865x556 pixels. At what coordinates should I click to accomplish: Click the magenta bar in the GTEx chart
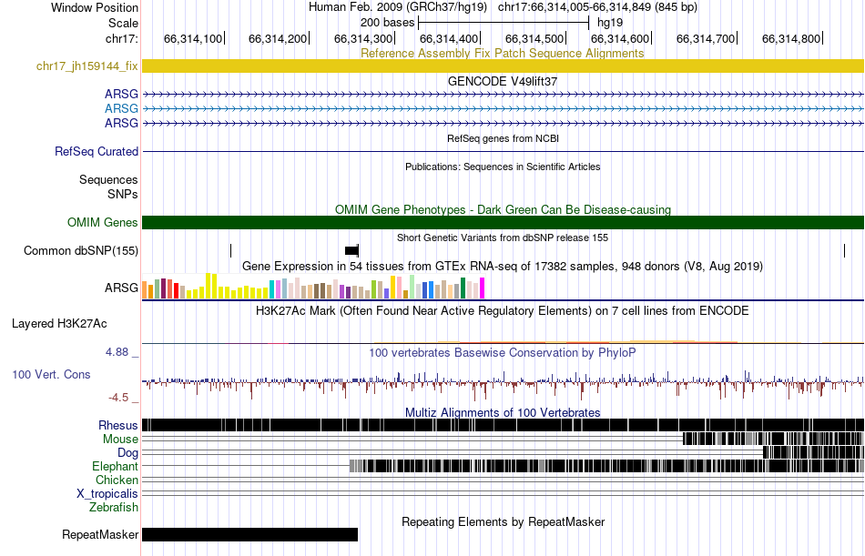(x=482, y=288)
